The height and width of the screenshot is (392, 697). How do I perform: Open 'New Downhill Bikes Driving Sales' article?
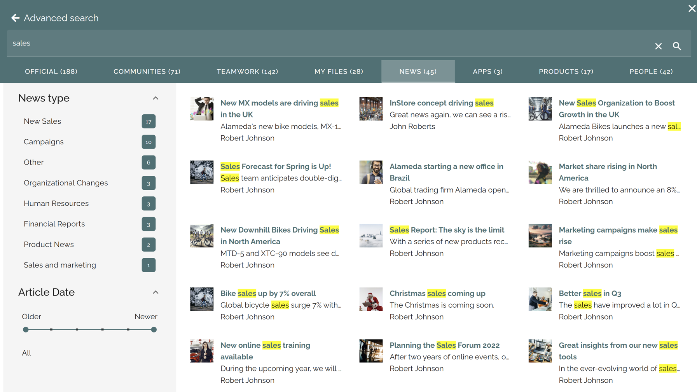(279, 236)
